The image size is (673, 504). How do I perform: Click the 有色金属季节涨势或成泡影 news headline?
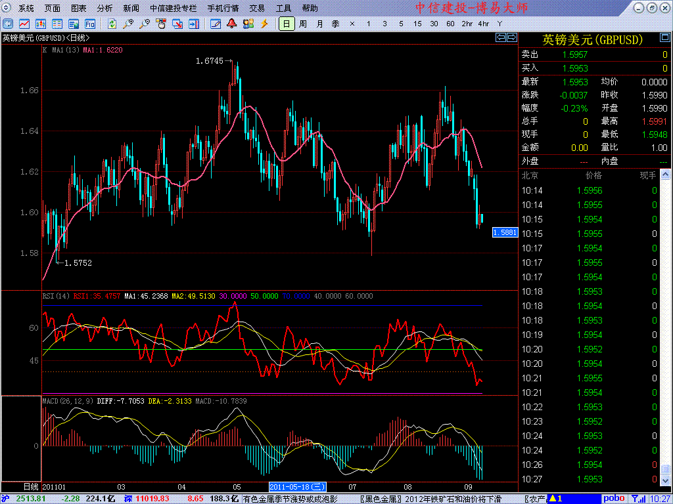pyautogui.click(x=290, y=499)
